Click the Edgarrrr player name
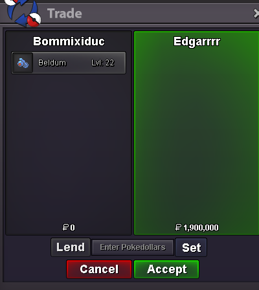This screenshot has height=290, width=259. (x=197, y=41)
